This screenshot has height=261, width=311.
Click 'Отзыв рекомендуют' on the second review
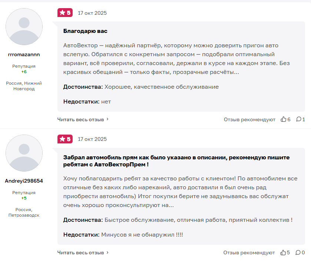coord(249,252)
